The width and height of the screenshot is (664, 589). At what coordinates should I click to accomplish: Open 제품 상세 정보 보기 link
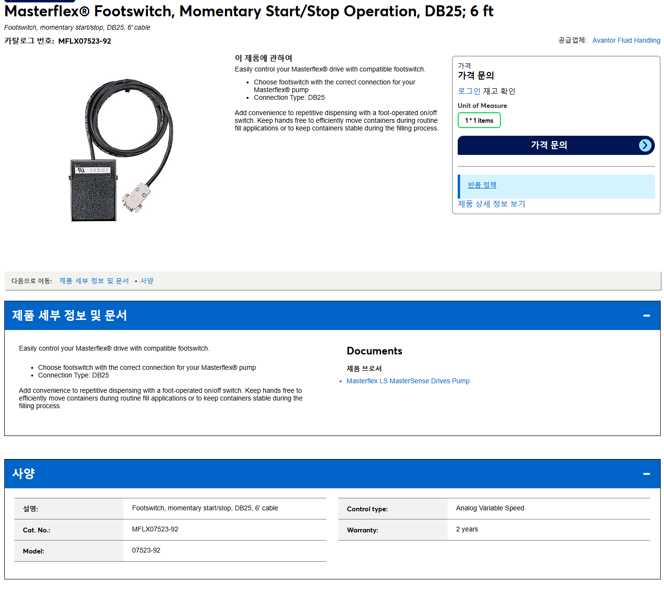click(x=491, y=204)
